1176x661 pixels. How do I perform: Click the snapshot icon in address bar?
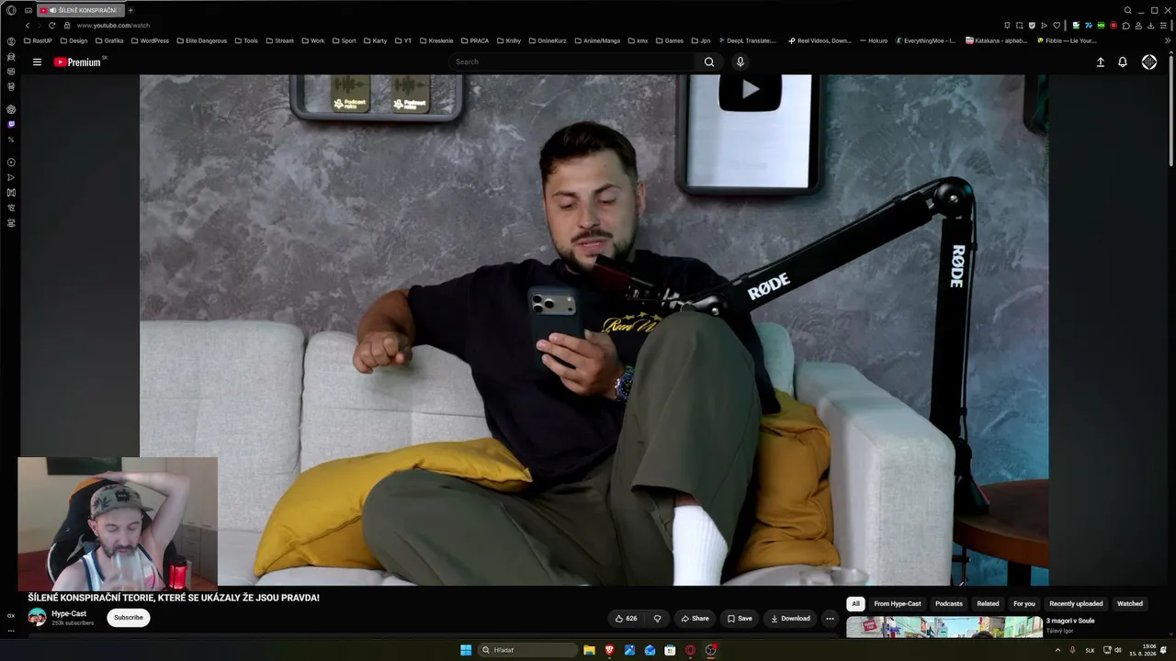click(1020, 26)
